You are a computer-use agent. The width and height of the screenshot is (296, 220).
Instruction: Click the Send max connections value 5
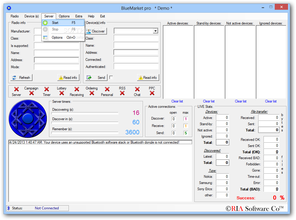[186, 133]
